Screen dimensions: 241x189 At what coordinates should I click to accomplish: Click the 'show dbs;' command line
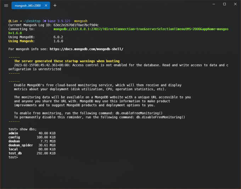tap(22, 129)
